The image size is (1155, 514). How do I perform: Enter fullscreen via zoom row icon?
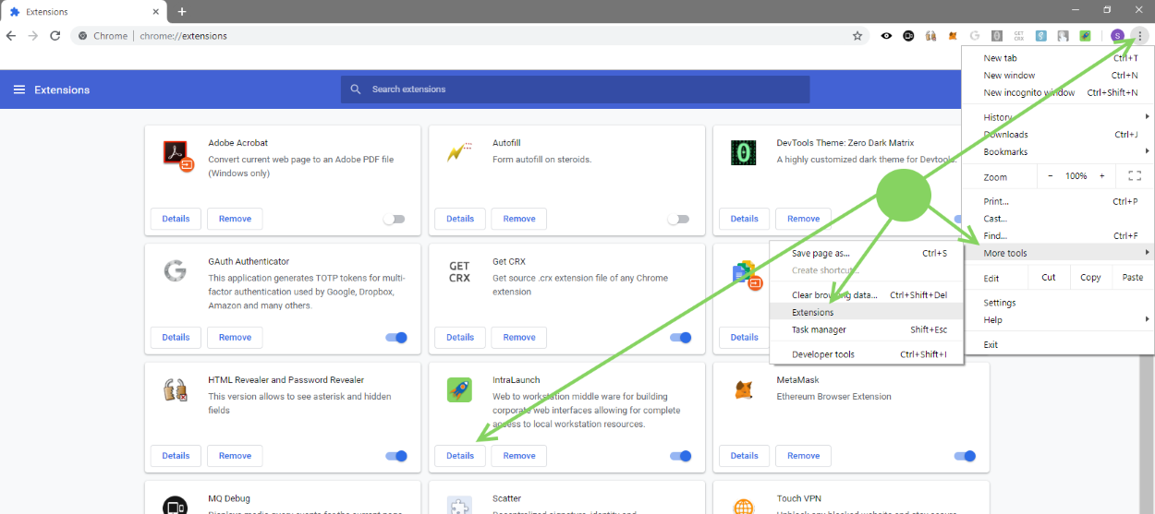[1135, 176]
